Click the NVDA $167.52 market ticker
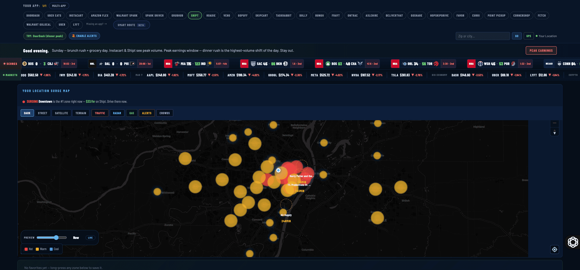The width and height of the screenshot is (580, 270). 367,75
